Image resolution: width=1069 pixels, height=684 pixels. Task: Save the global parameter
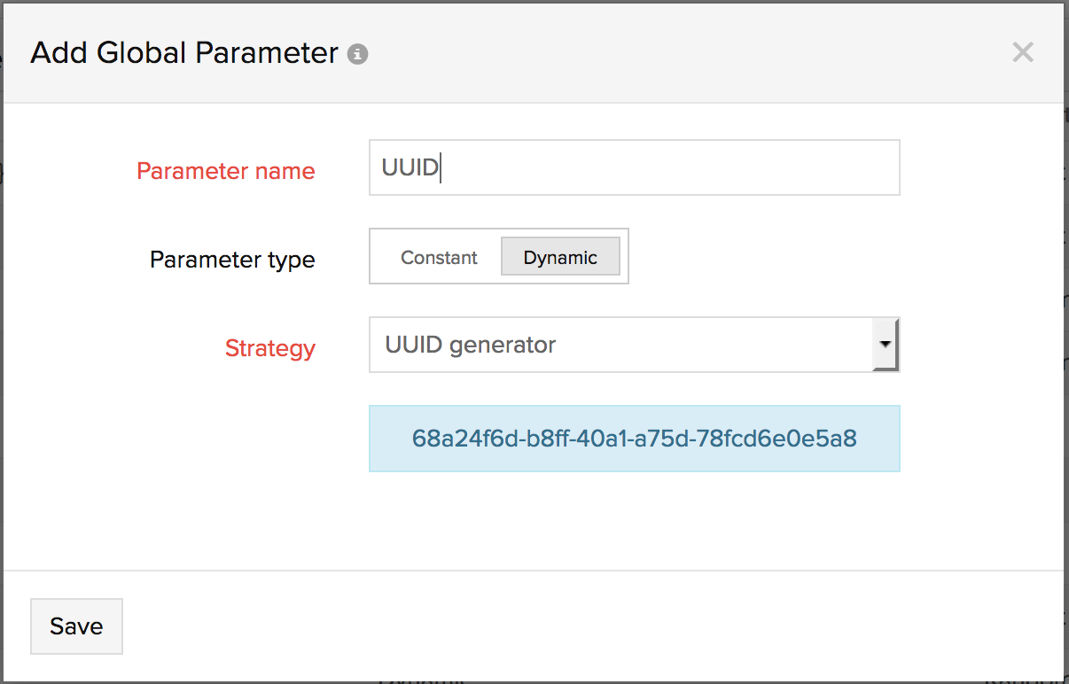pos(76,626)
